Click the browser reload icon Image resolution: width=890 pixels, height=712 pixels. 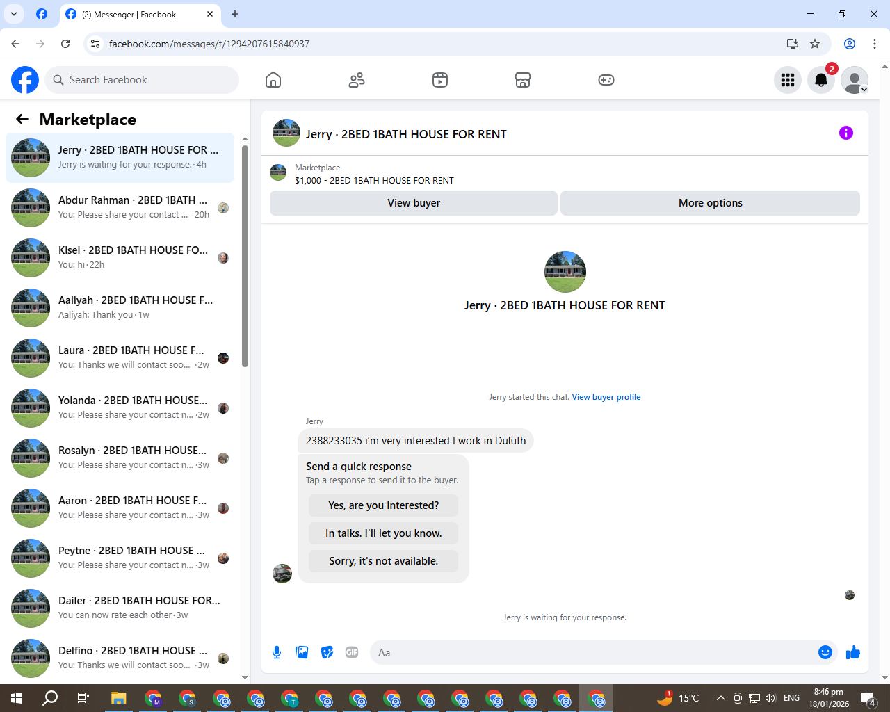(x=65, y=44)
